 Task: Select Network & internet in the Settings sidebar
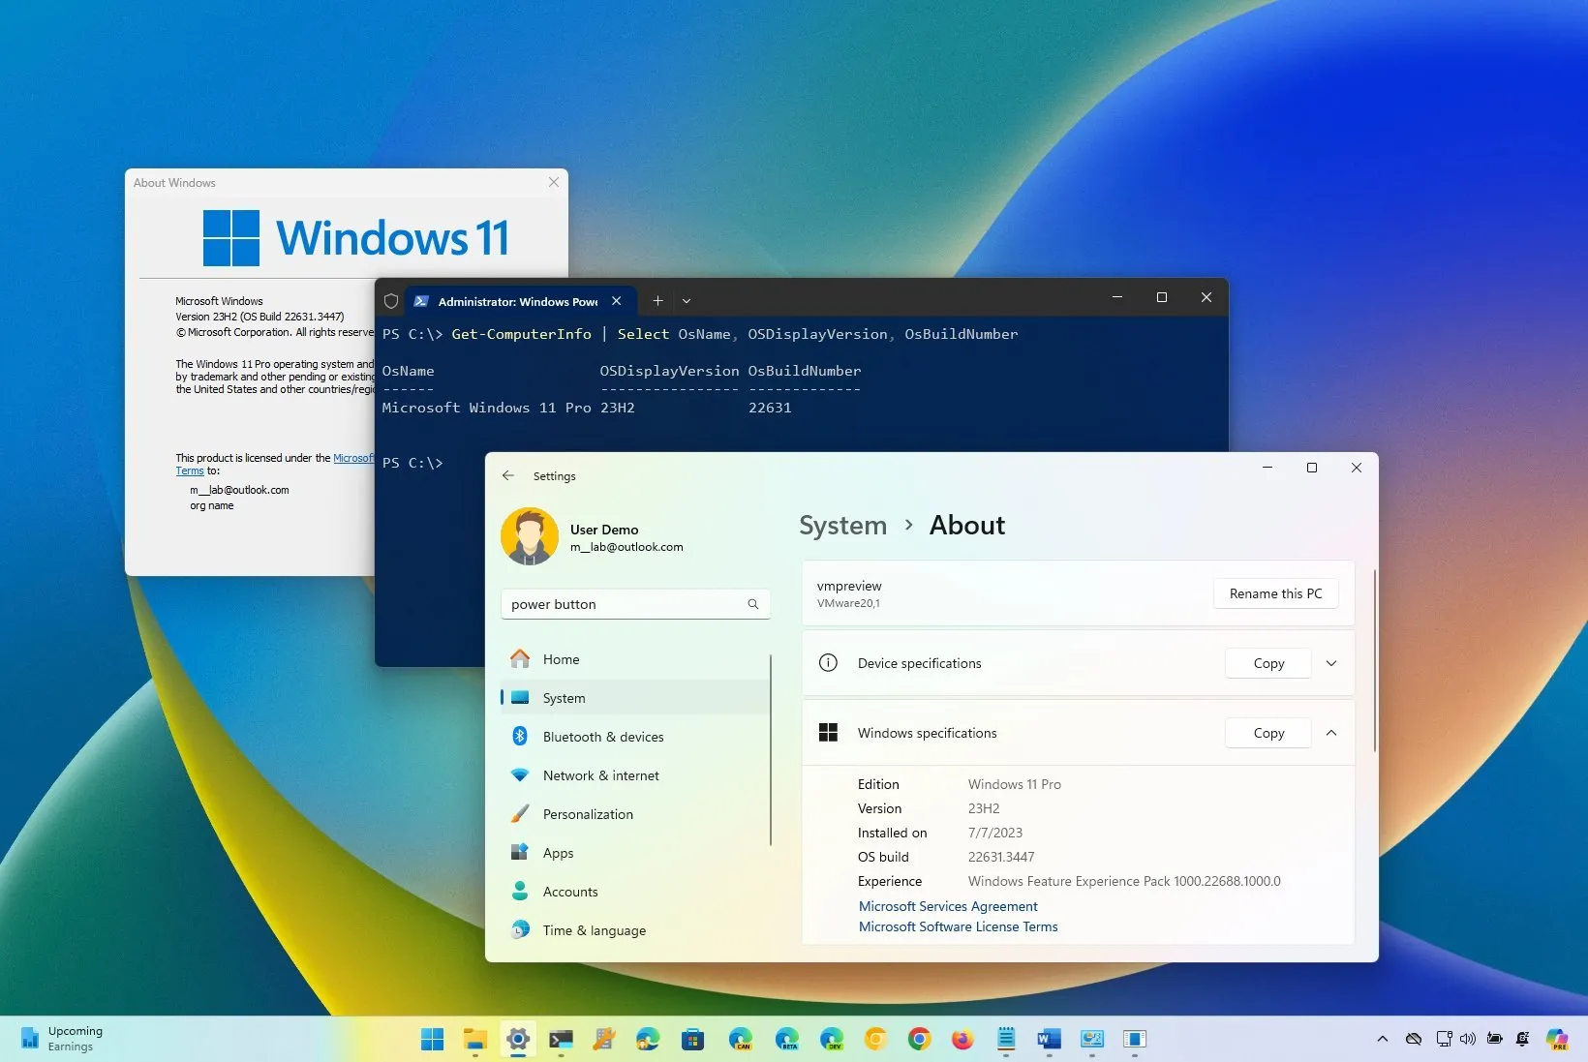[600, 775]
